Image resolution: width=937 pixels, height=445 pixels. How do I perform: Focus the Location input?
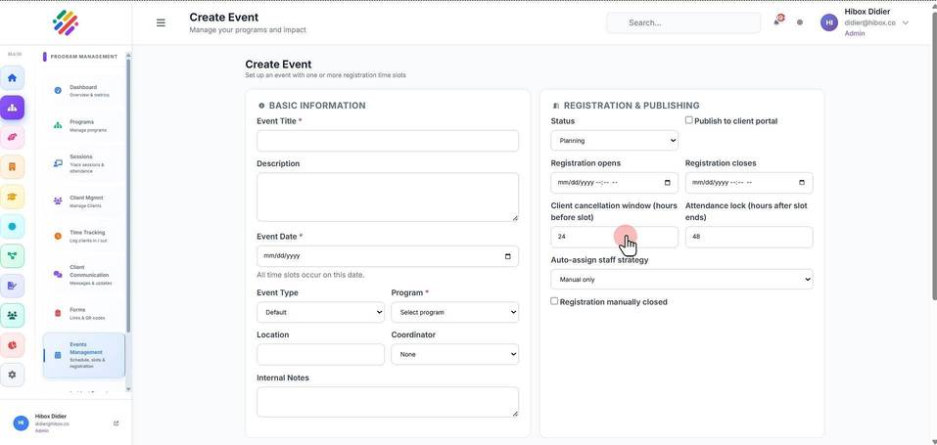pos(320,354)
